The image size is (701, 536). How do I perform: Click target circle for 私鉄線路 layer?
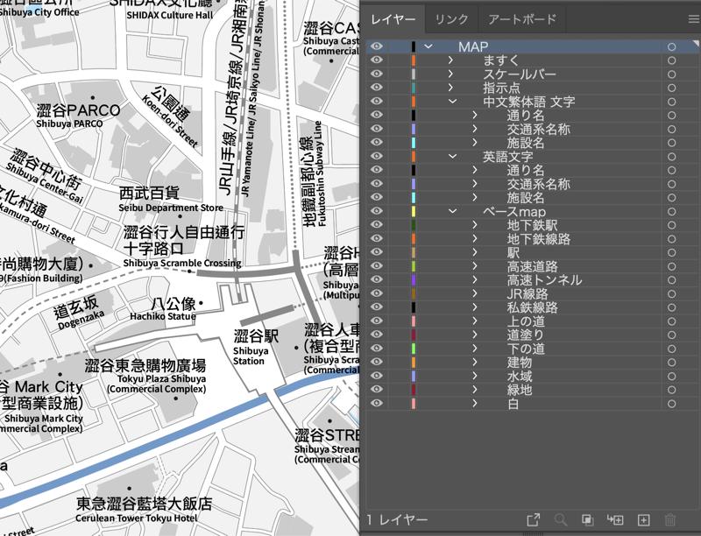(671, 307)
